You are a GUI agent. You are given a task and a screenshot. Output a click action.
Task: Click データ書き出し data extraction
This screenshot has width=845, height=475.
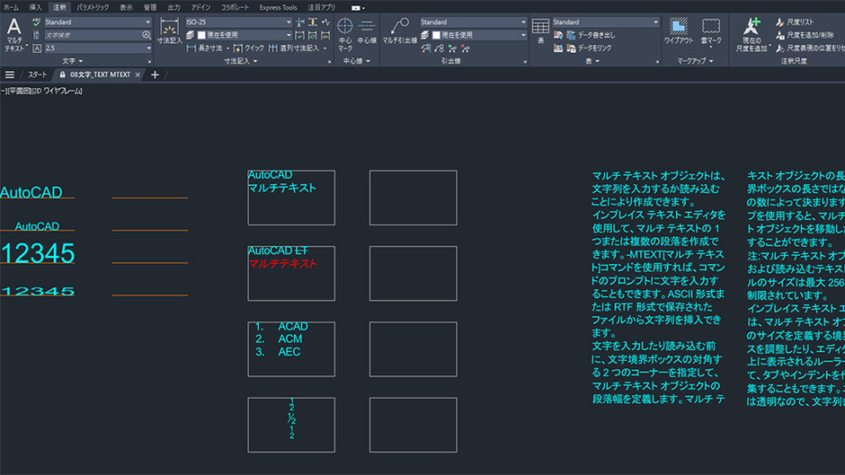[x=591, y=35]
